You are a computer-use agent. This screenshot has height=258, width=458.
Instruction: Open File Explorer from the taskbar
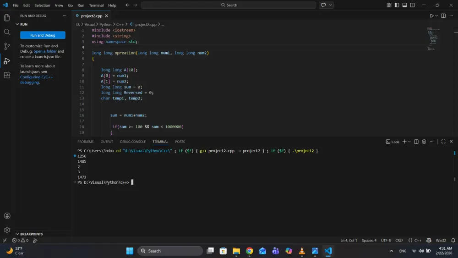(236, 251)
